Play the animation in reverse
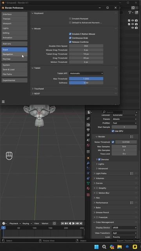This screenshot has height=251, width=141. click(x=70, y=223)
